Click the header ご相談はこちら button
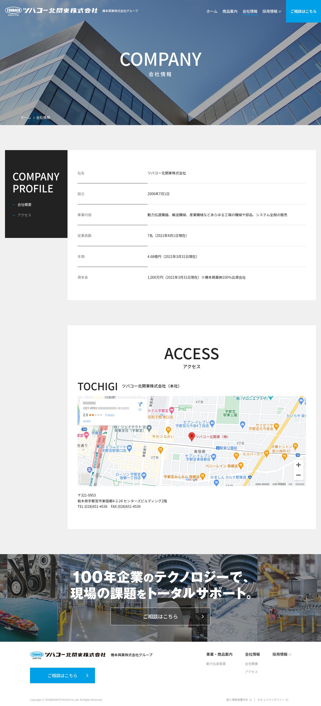This screenshot has height=706, width=321. (x=303, y=11)
